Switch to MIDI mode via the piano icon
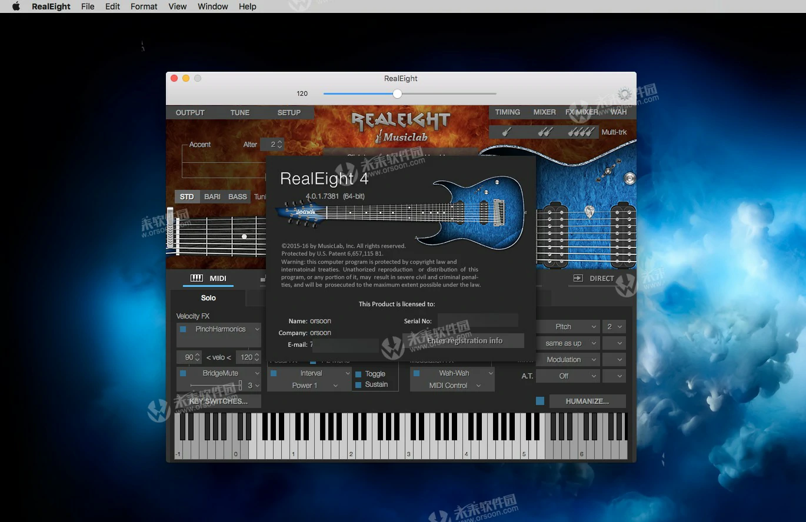 pos(197,278)
